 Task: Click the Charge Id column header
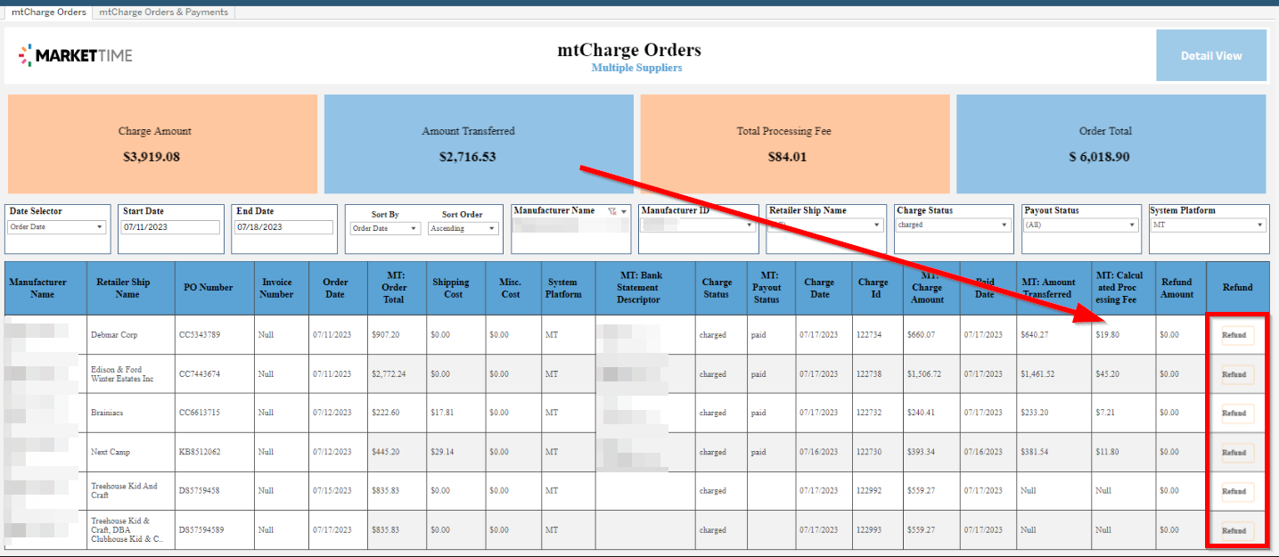coord(879,288)
